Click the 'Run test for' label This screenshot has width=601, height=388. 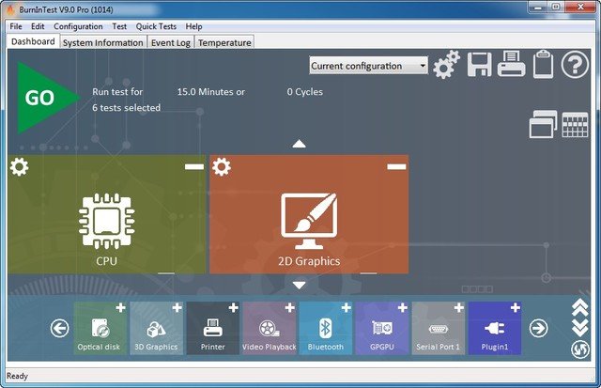pyautogui.click(x=117, y=92)
